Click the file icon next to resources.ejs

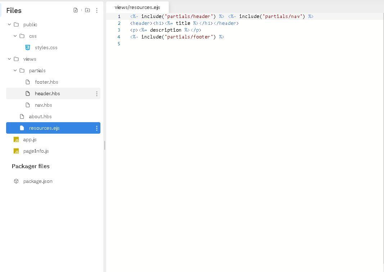pos(22,128)
